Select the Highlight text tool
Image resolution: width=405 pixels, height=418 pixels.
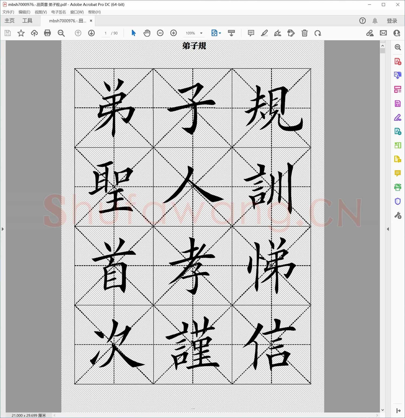[264, 33]
